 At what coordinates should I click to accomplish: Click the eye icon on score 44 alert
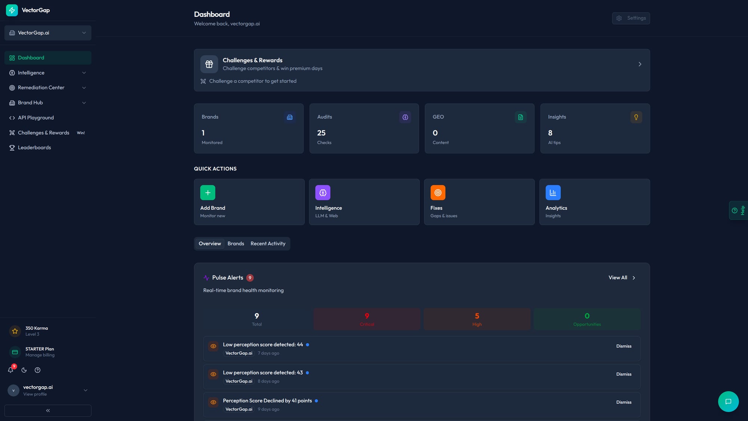coord(213,346)
